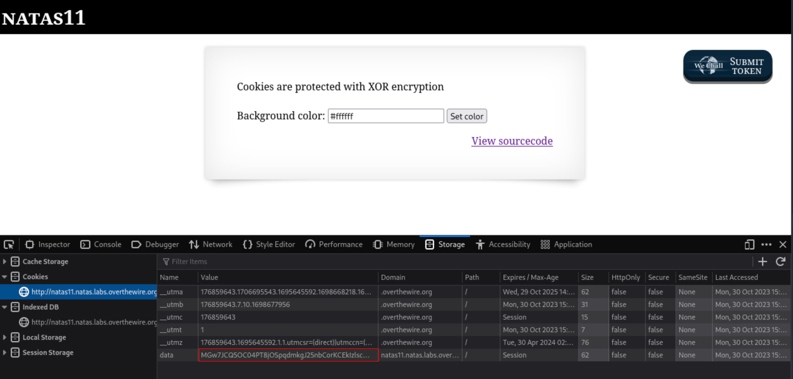
Task: Open the View sourcecode link
Action: click(x=512, y=141)
